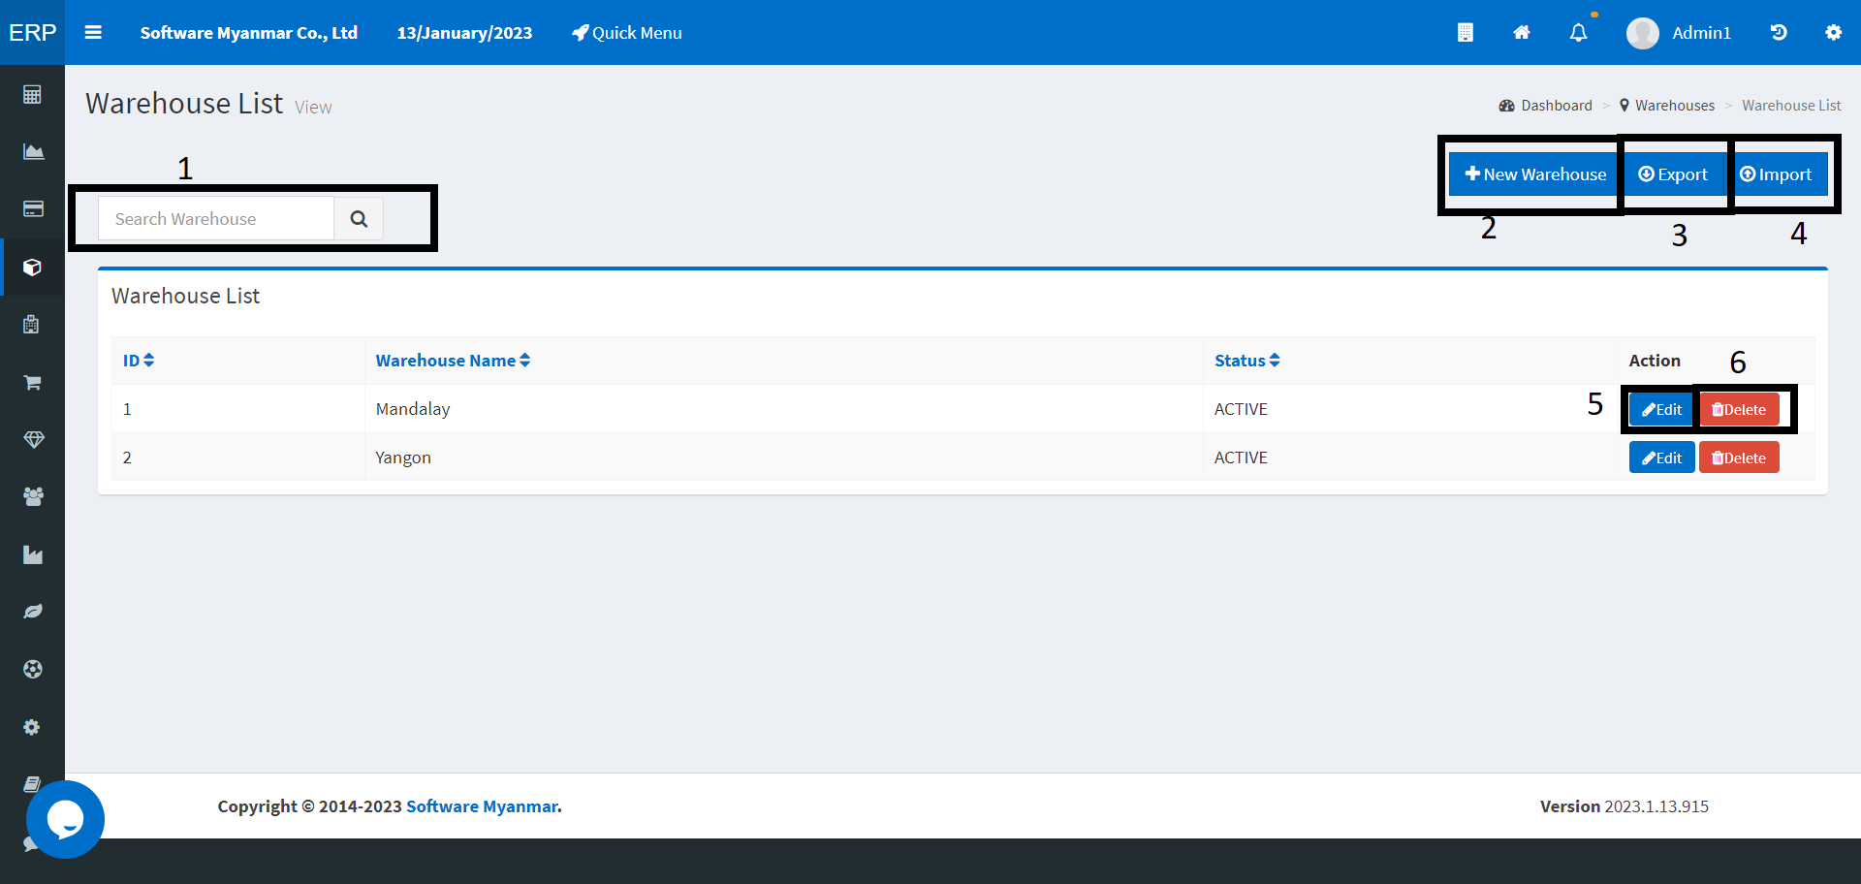Open the diamond sidebar icon
Screen dimensions: 1861x884
point(33,439)
